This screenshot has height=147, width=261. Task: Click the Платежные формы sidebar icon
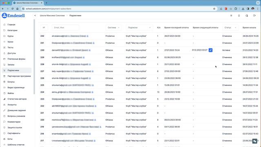pos(4,59)
